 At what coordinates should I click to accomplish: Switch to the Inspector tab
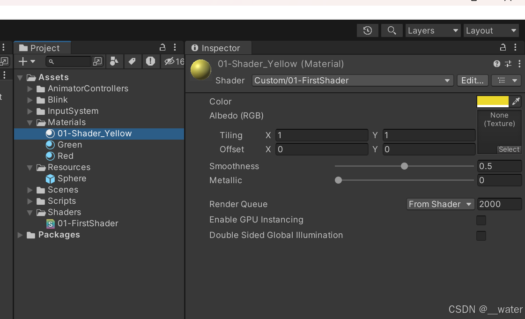[218, 48]
